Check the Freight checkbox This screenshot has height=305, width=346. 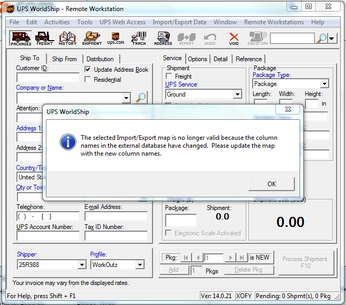(x=169, y=76)
